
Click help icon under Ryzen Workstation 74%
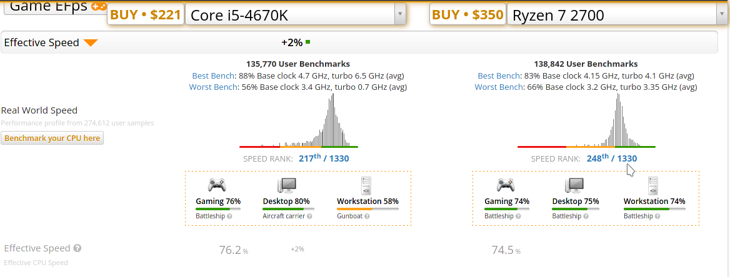tap(658, 216)
